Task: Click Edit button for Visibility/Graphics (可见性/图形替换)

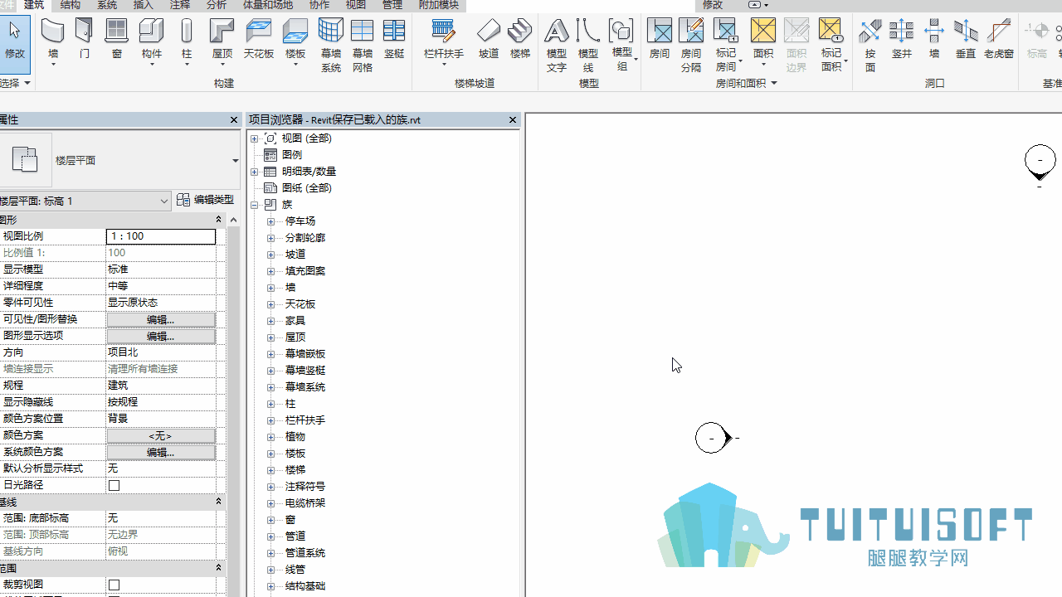Action: (x=161, y=319)
